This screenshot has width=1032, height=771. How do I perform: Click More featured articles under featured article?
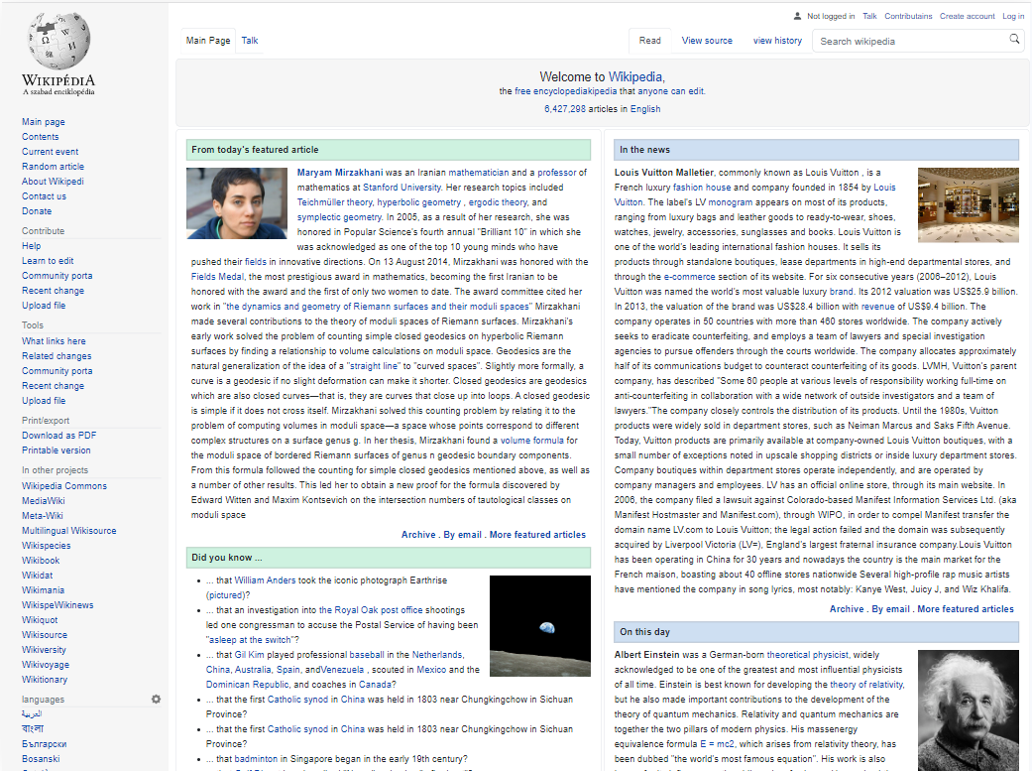pos(537,535)
